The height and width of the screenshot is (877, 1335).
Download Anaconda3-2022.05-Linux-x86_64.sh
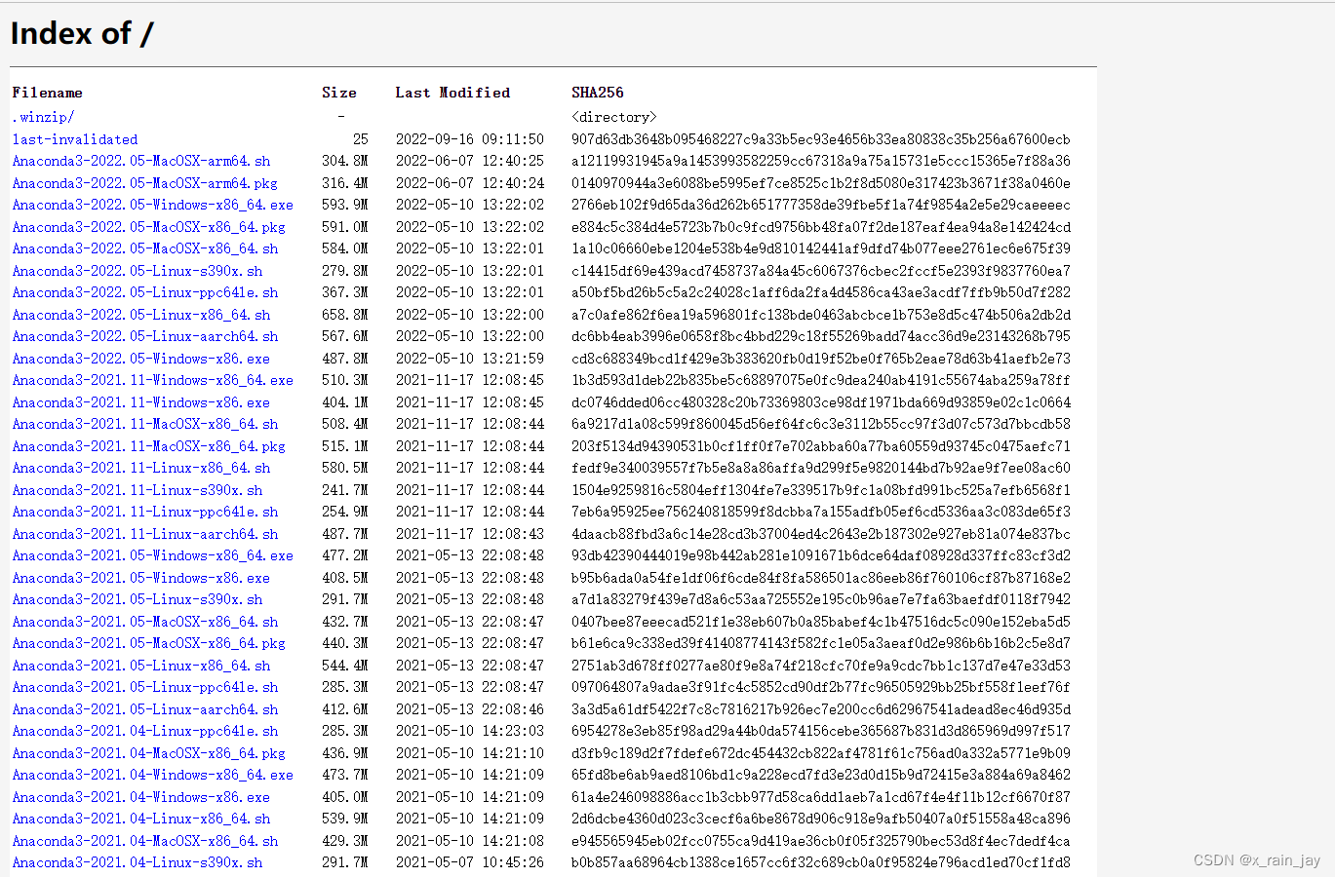pos(141,315)
